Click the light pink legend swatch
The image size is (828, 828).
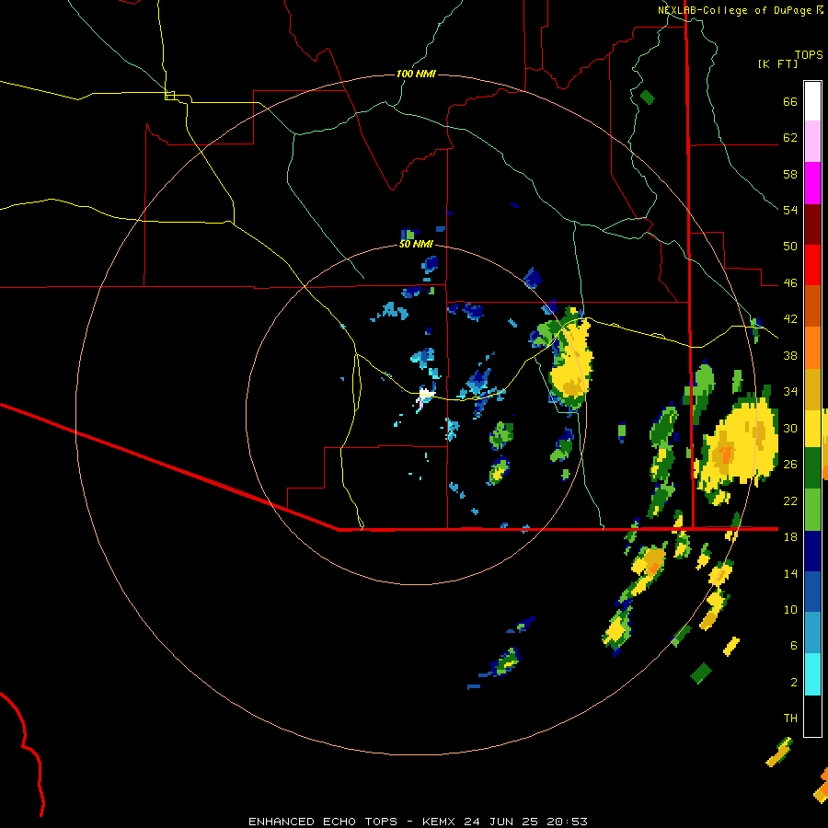pyautogui.click(x=812, y=142)
